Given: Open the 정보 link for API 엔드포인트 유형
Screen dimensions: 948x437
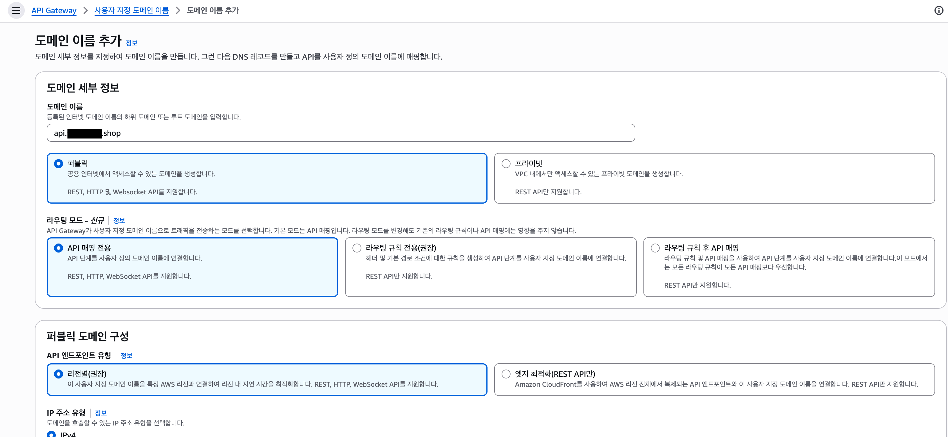Looking at the screenshot, I should [x=126, y=355].
